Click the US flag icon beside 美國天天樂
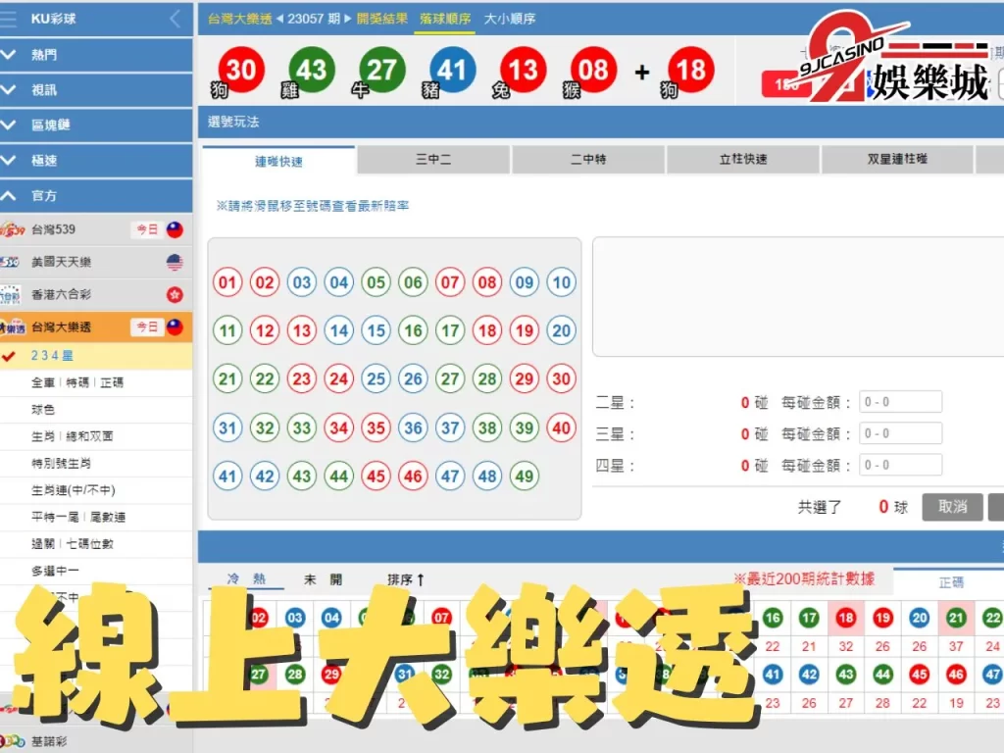Viewport: 1004px width, 753px height. click(175, 262)
